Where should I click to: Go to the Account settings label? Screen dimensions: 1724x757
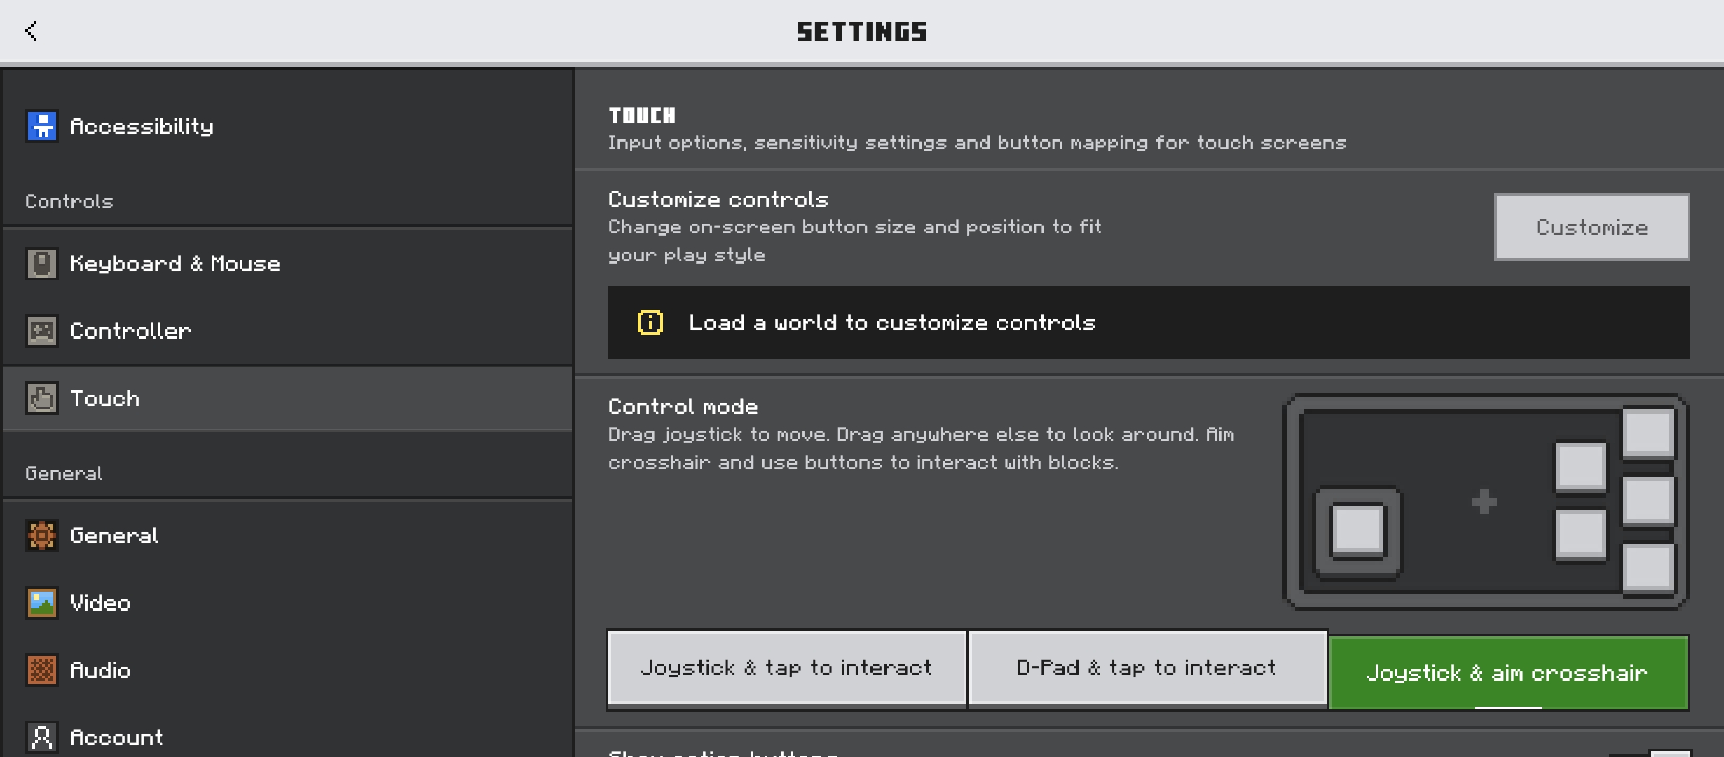[x=116, y=737]
